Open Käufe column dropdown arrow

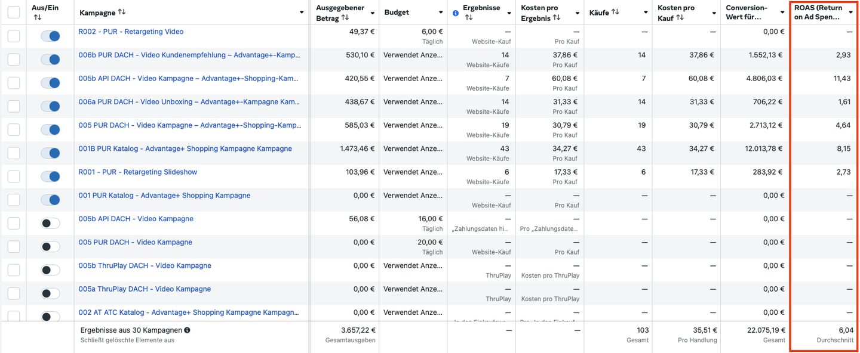[x=646, y=13]
